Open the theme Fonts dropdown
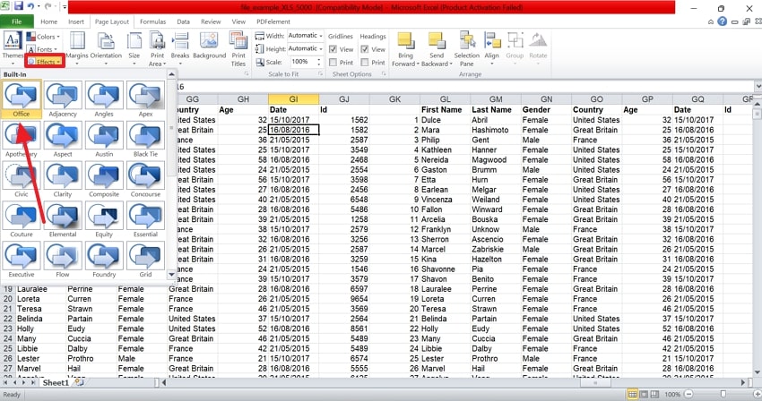762x401 pixels. (x=43, y=49)
